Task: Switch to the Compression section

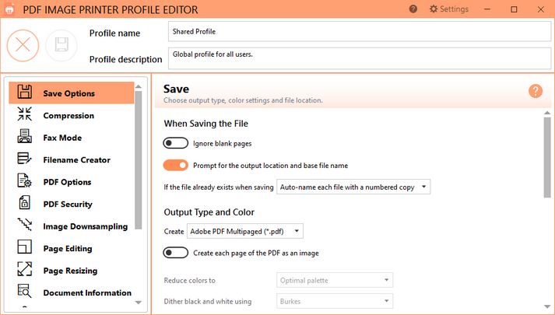Action: (72, 115)
